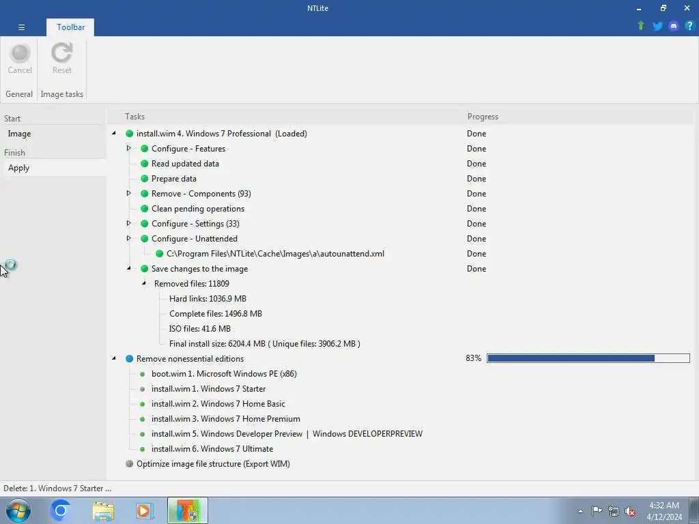The width and height of the screenshot is (699, 524).
Task: Expand the Configure - Features node
Action: point(129,148)
